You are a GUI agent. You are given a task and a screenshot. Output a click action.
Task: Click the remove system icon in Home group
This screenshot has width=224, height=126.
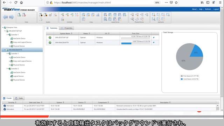24,15
